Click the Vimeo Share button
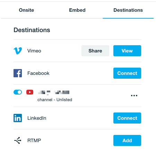This screenshot has width=156, height=157. 95,51
